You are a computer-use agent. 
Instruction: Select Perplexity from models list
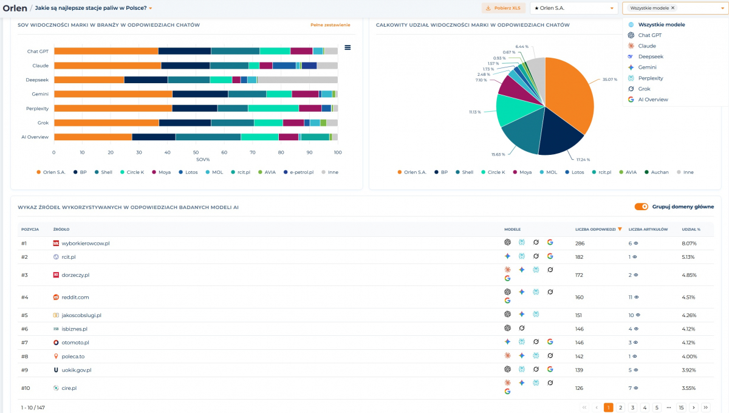click(651, 78)
